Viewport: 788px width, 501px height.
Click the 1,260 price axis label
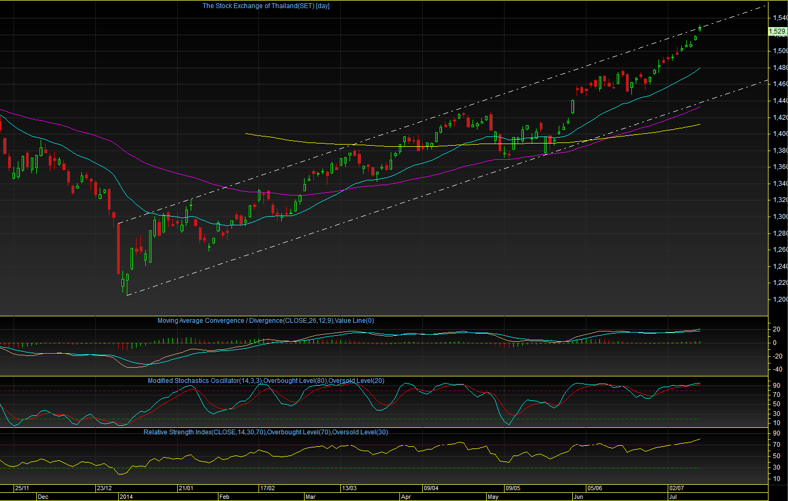point(780,250)
